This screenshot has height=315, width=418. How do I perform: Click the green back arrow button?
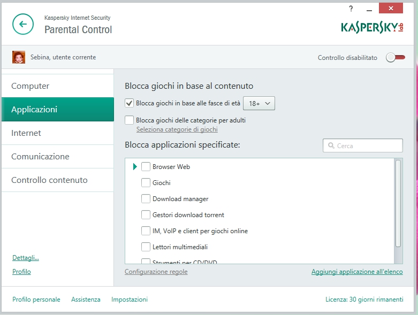pyautogui.click(x=22, y=24)
